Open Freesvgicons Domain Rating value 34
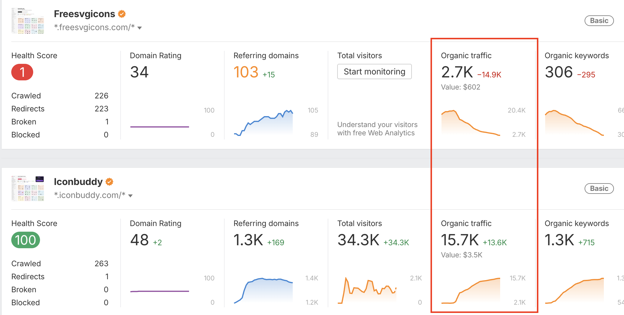 (x=139, y=72)
